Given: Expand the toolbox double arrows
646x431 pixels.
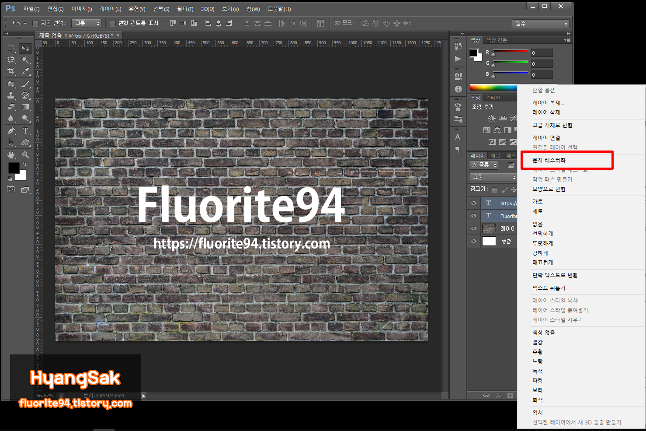Looking at the screenshot, I should pyautogui.click(x=7, y=33).
